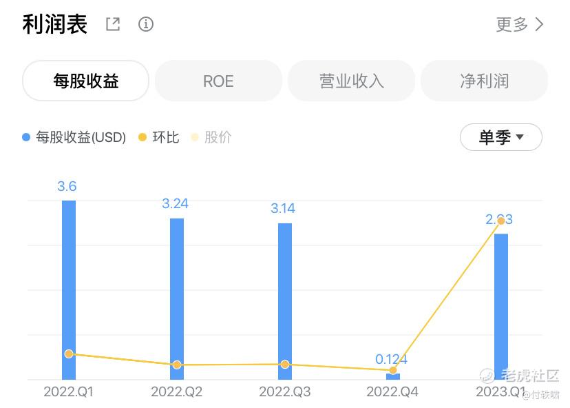Viewport: 570px width, 408px height.
Task: Switch to the ROE tab
Action: [218, 81]
